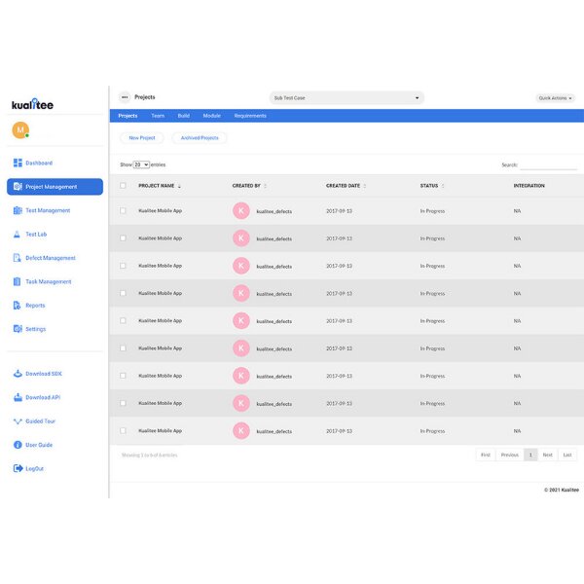
Task: Open the Sub Test Case dropdown
Action: tap(347, 98)
